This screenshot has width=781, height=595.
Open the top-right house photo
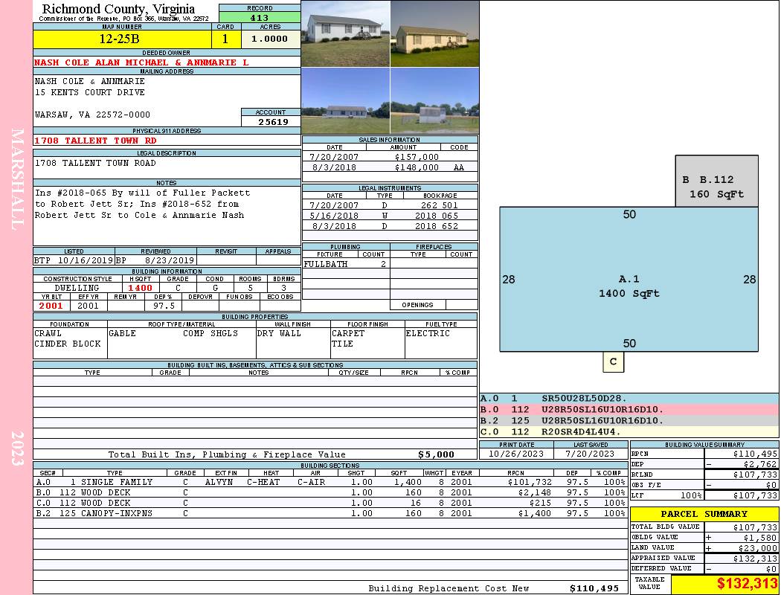point(434,33)
